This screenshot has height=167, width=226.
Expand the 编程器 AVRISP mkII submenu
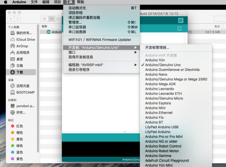pos(101,65)
